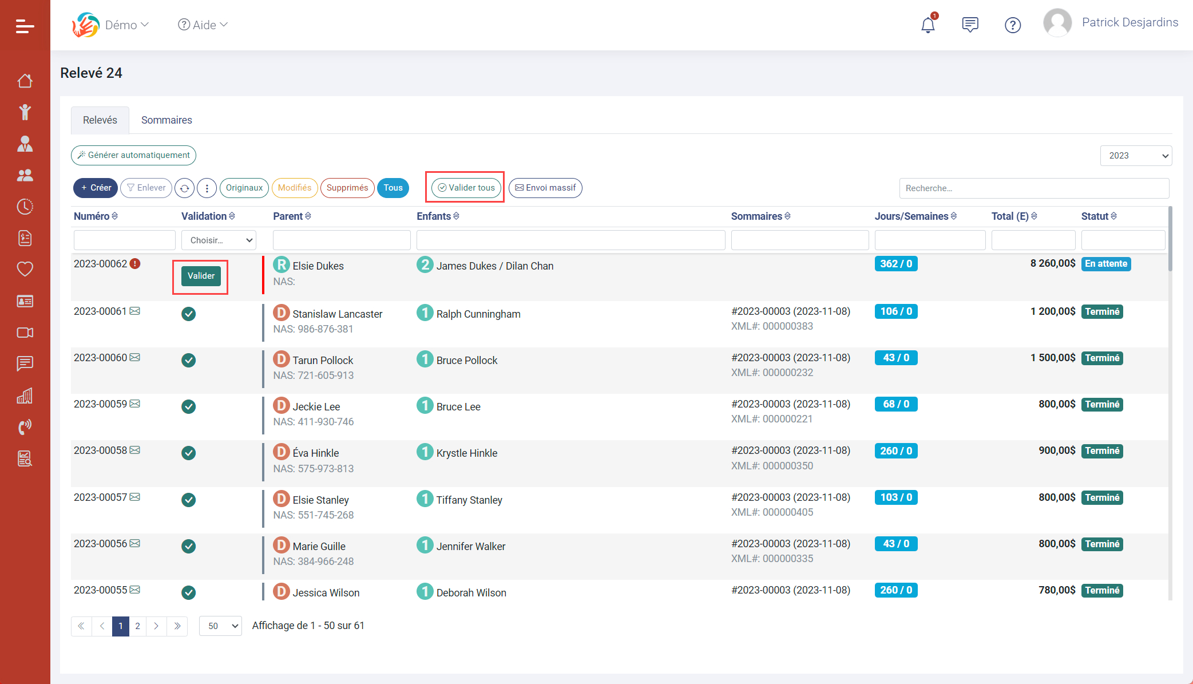Click Générer automatiquement button

pyautogui.click(x=133, y=155)
